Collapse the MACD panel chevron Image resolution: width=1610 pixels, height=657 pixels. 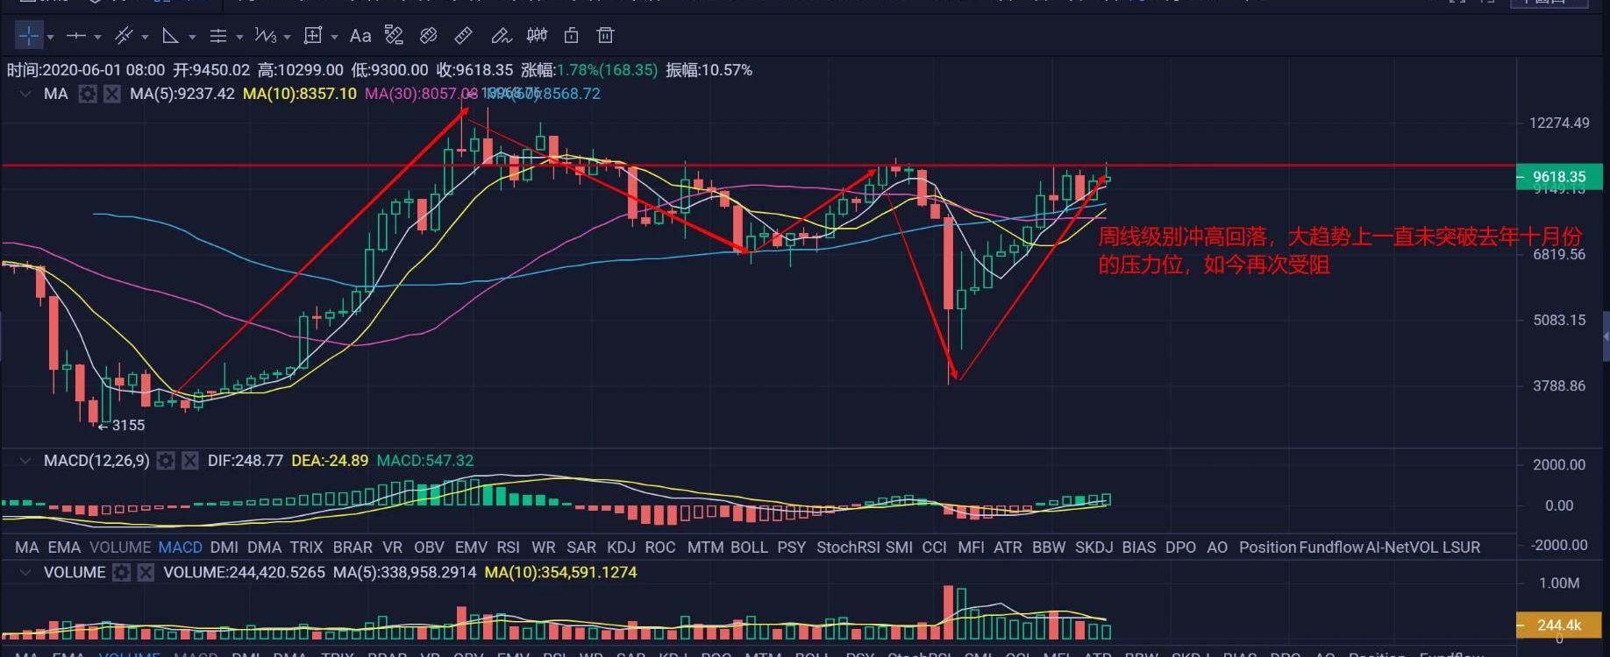click(x=25, y=461)
